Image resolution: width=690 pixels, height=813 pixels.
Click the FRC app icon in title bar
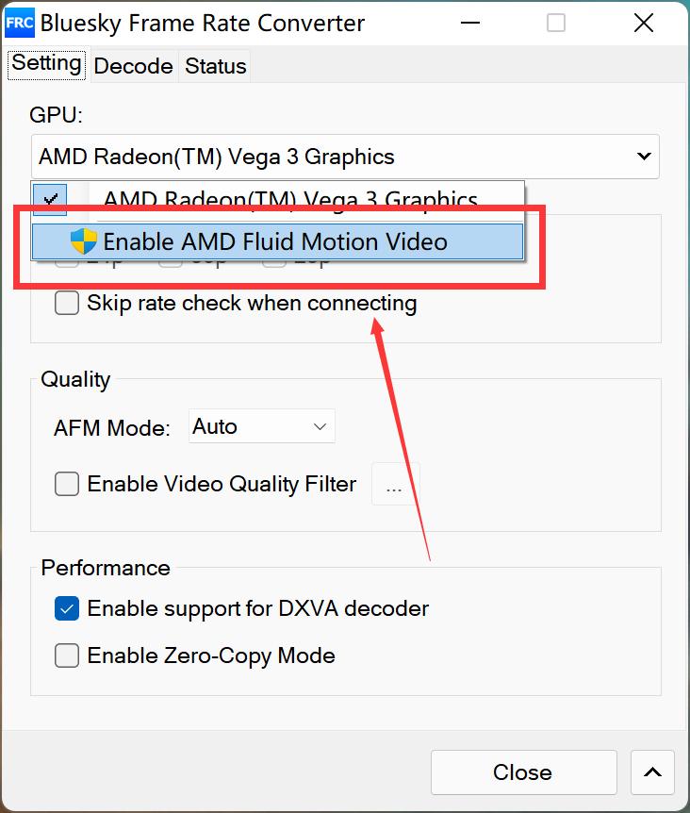point(20,23)
